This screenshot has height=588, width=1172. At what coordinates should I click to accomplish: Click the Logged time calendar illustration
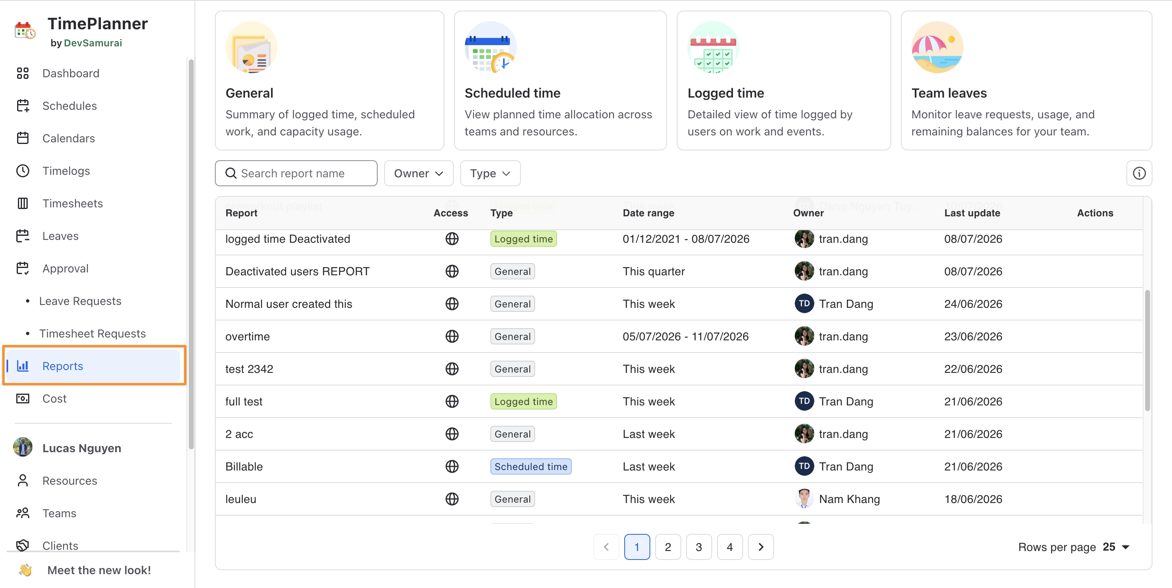(x=713, y=47)
